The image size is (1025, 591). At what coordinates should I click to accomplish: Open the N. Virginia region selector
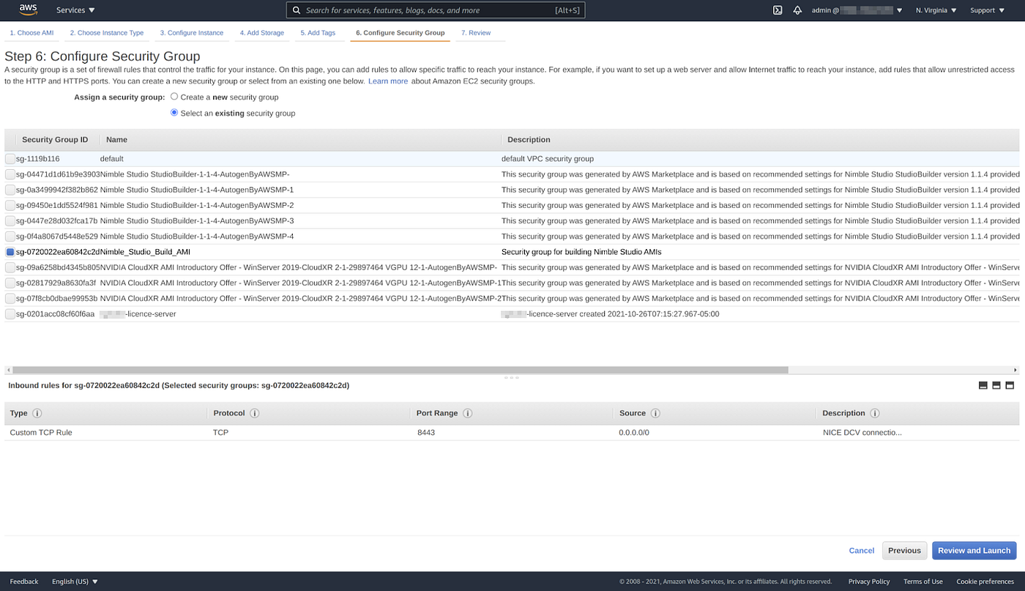(936, 10)
